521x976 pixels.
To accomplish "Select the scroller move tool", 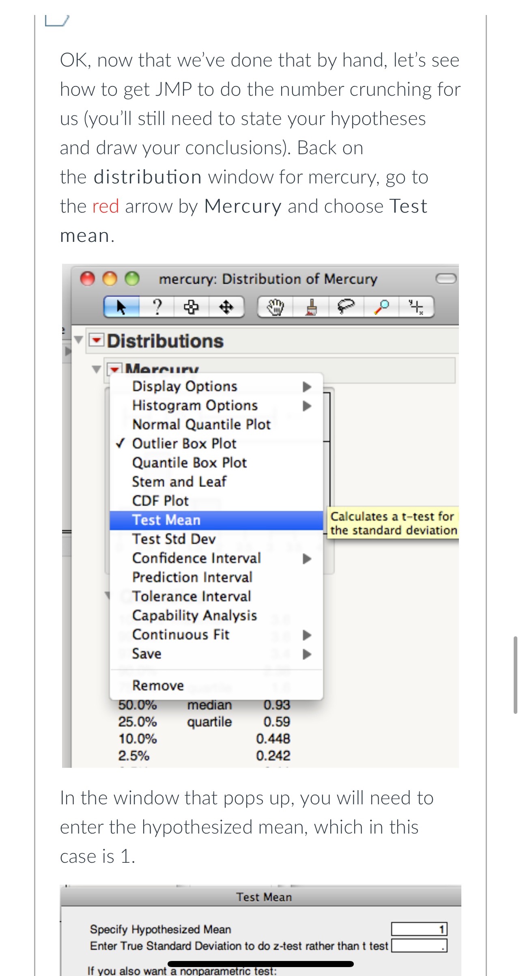I will click(x=226, y=307).
